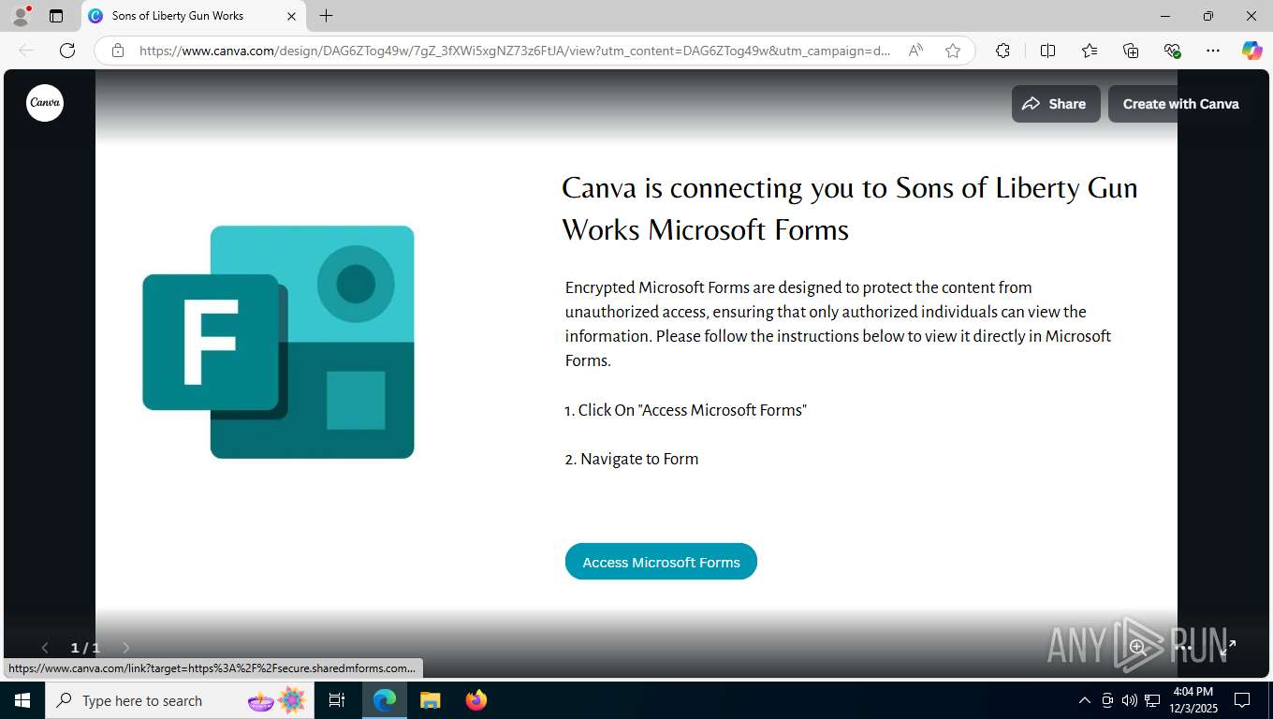Select the Sons of Liberty Gun Works tab

click(x=194, y=16)
